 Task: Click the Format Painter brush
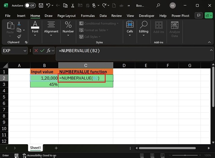click(19, 37)
